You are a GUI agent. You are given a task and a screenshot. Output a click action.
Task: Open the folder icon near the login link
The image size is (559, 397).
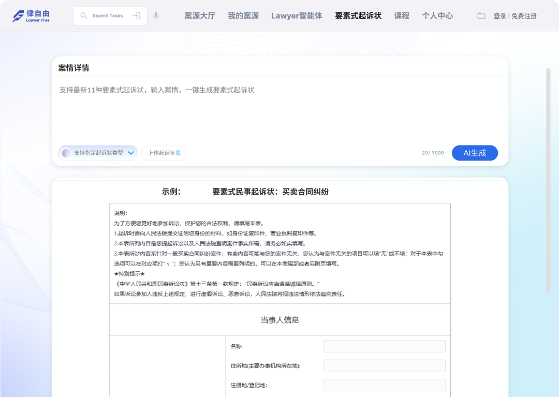point(482,16)
